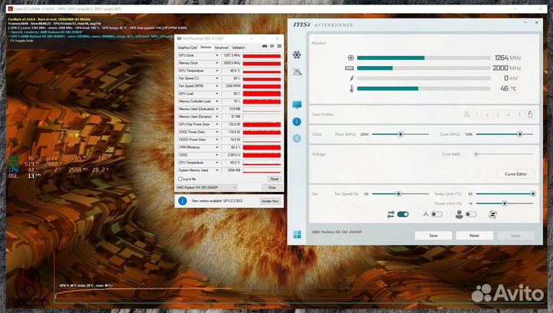Toggle the fan auto sync switch
This screenshot has width=553, height=313.
(x=402, y=214)
